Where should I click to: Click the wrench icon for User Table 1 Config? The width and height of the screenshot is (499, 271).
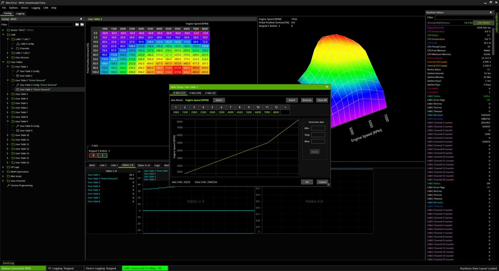click(x=18, y=71)
